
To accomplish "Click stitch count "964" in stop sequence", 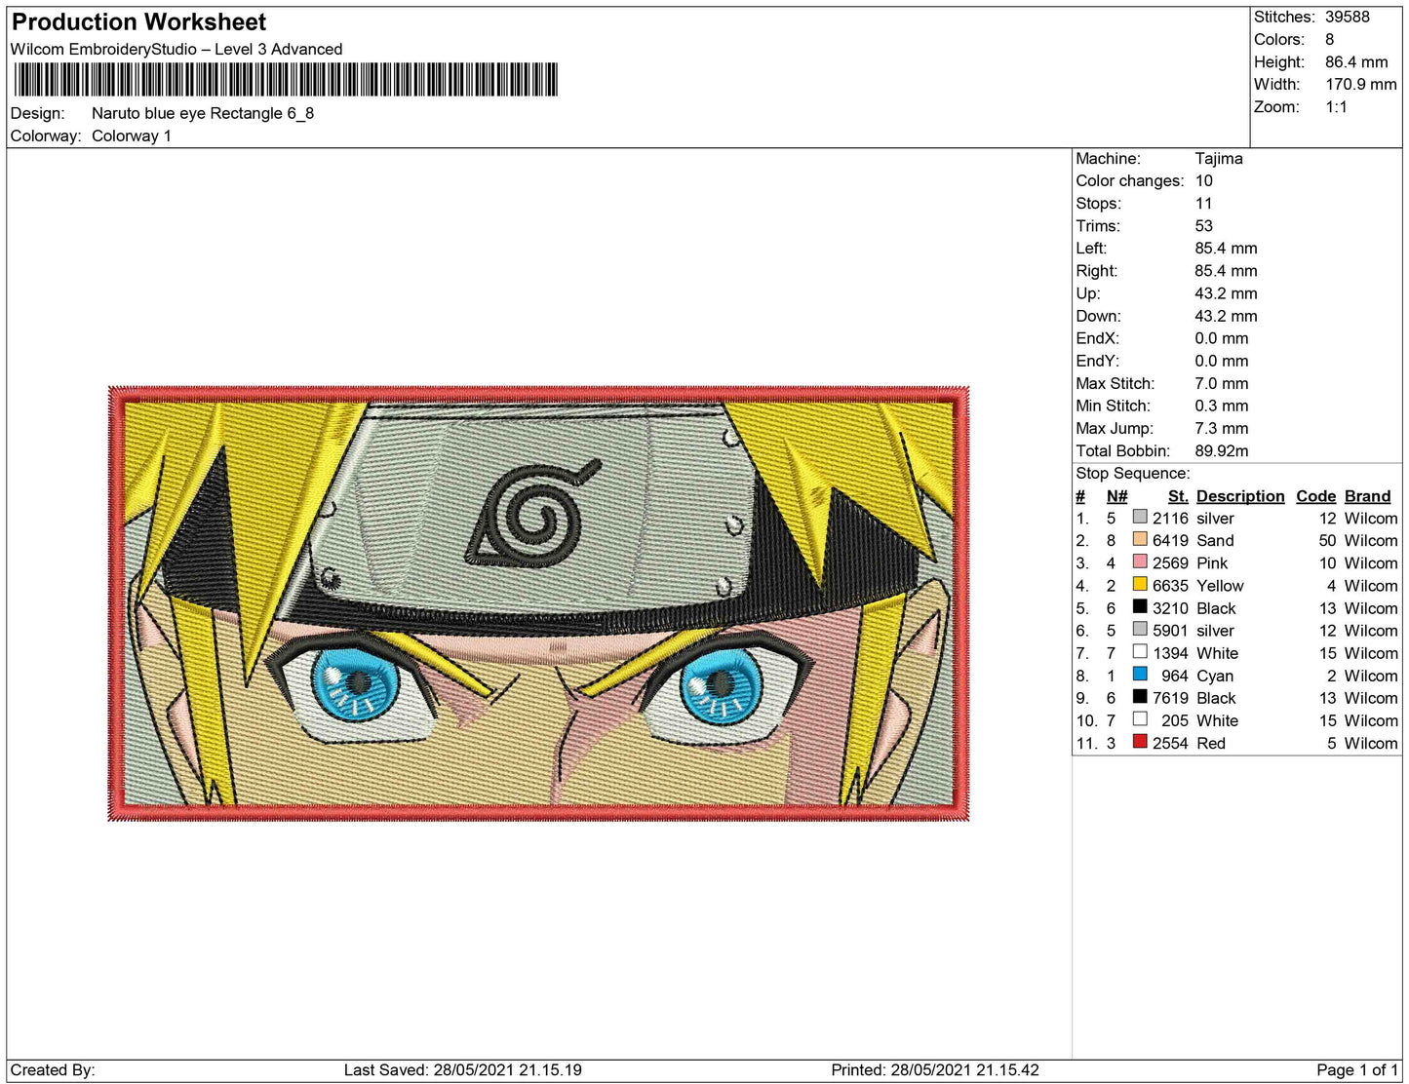I will (1175, 676).
